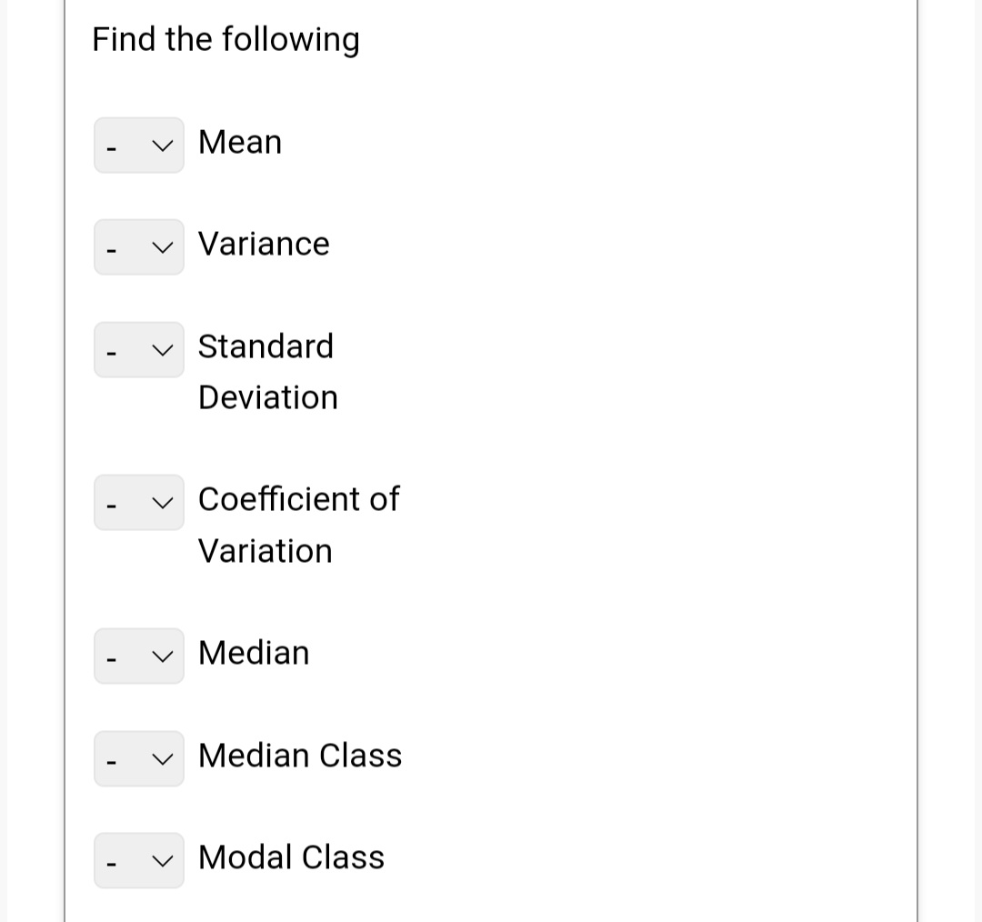
Task: Click the chevron arrow beside Modal Class
Action: point(163,860)
